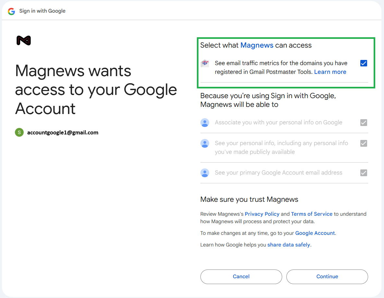Click the Sign in with Google title
Image resolution: width=384 pixels, height=298 pixels.
coord(42,11)
